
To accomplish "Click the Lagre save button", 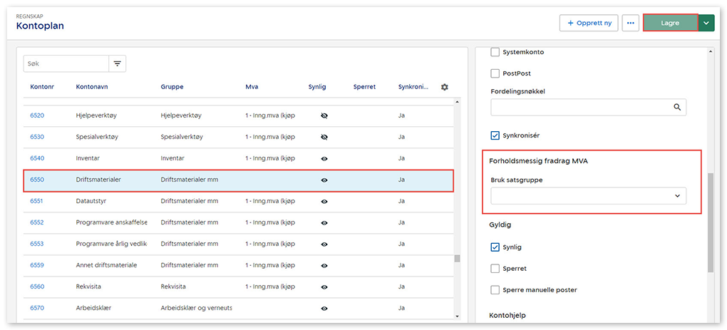I will coord(670,23).
